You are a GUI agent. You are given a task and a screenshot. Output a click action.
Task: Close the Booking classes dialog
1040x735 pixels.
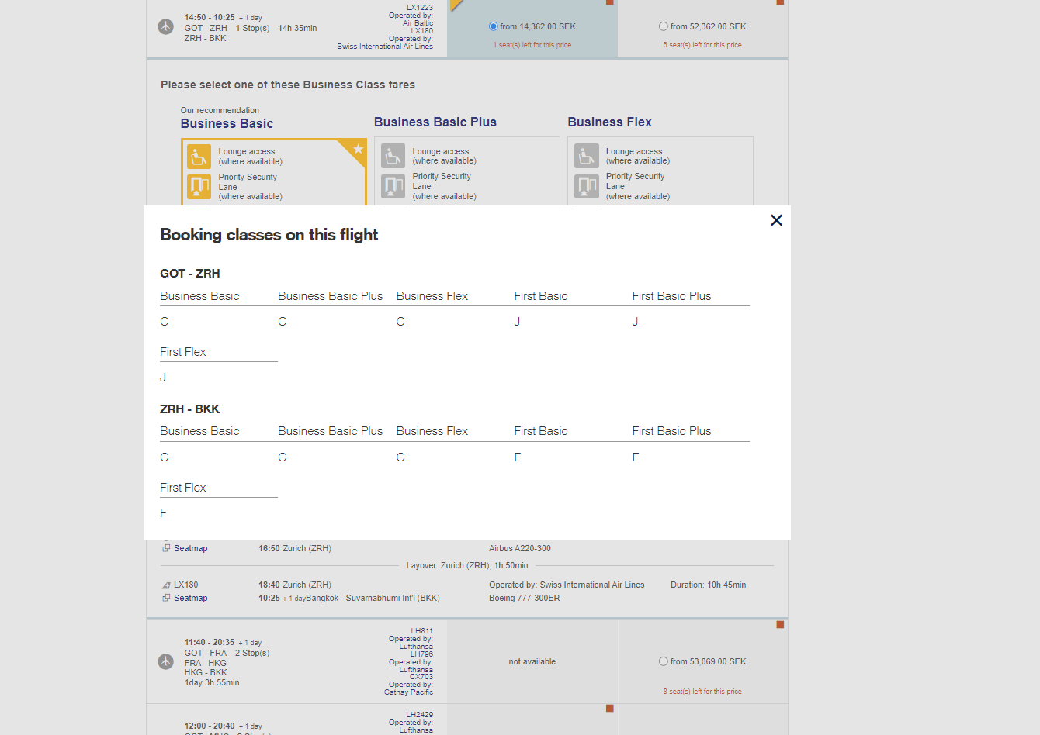pyautogui.click(x=776, y=220)
